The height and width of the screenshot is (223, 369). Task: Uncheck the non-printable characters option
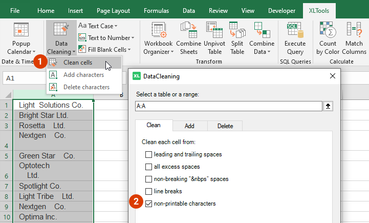coord(148,204)
